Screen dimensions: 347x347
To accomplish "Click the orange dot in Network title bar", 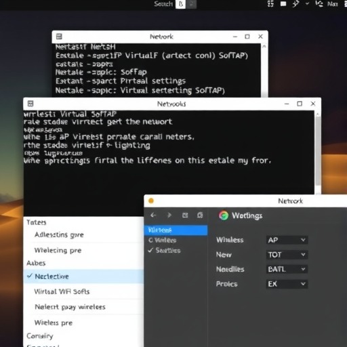I will click(151, 201).
